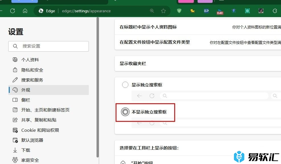281x164 pixels.
Task: Select 显示独立搜索框 radio button
Action: (x=125, y=85)
